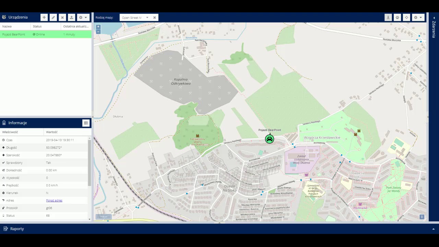Edit the selected device with pencil icon

53,17
